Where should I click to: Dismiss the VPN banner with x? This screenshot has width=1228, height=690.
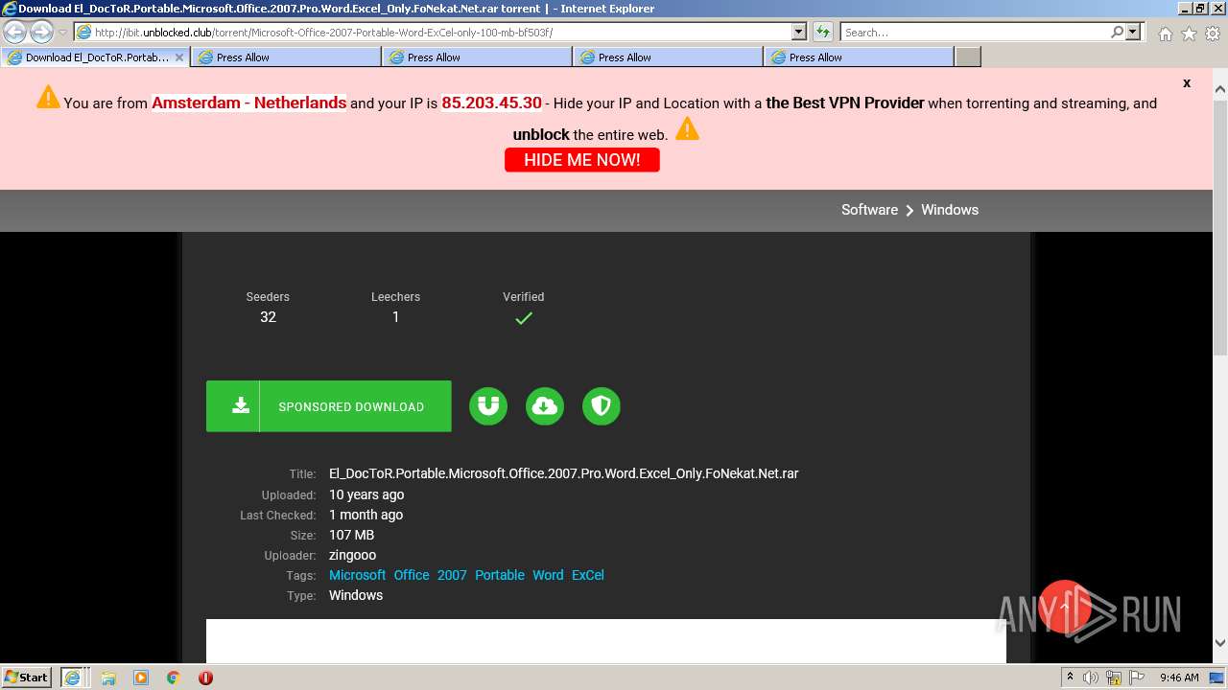tap(1187, 83)
